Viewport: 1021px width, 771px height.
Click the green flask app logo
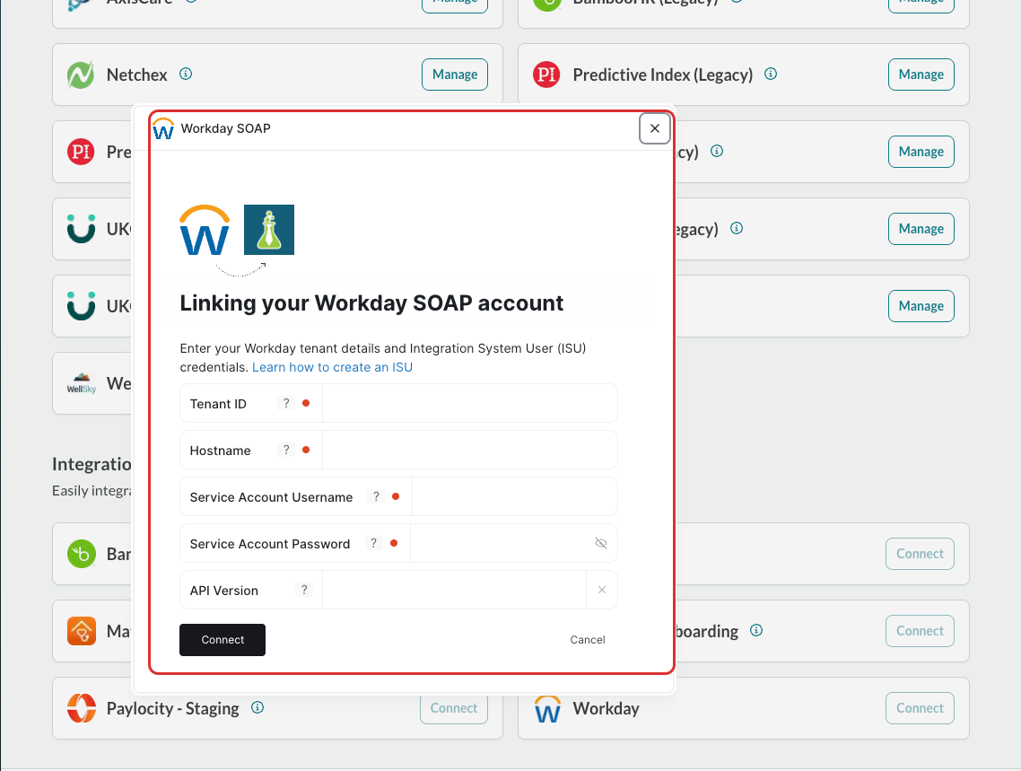pyautogui.click(x=269, y=230)
